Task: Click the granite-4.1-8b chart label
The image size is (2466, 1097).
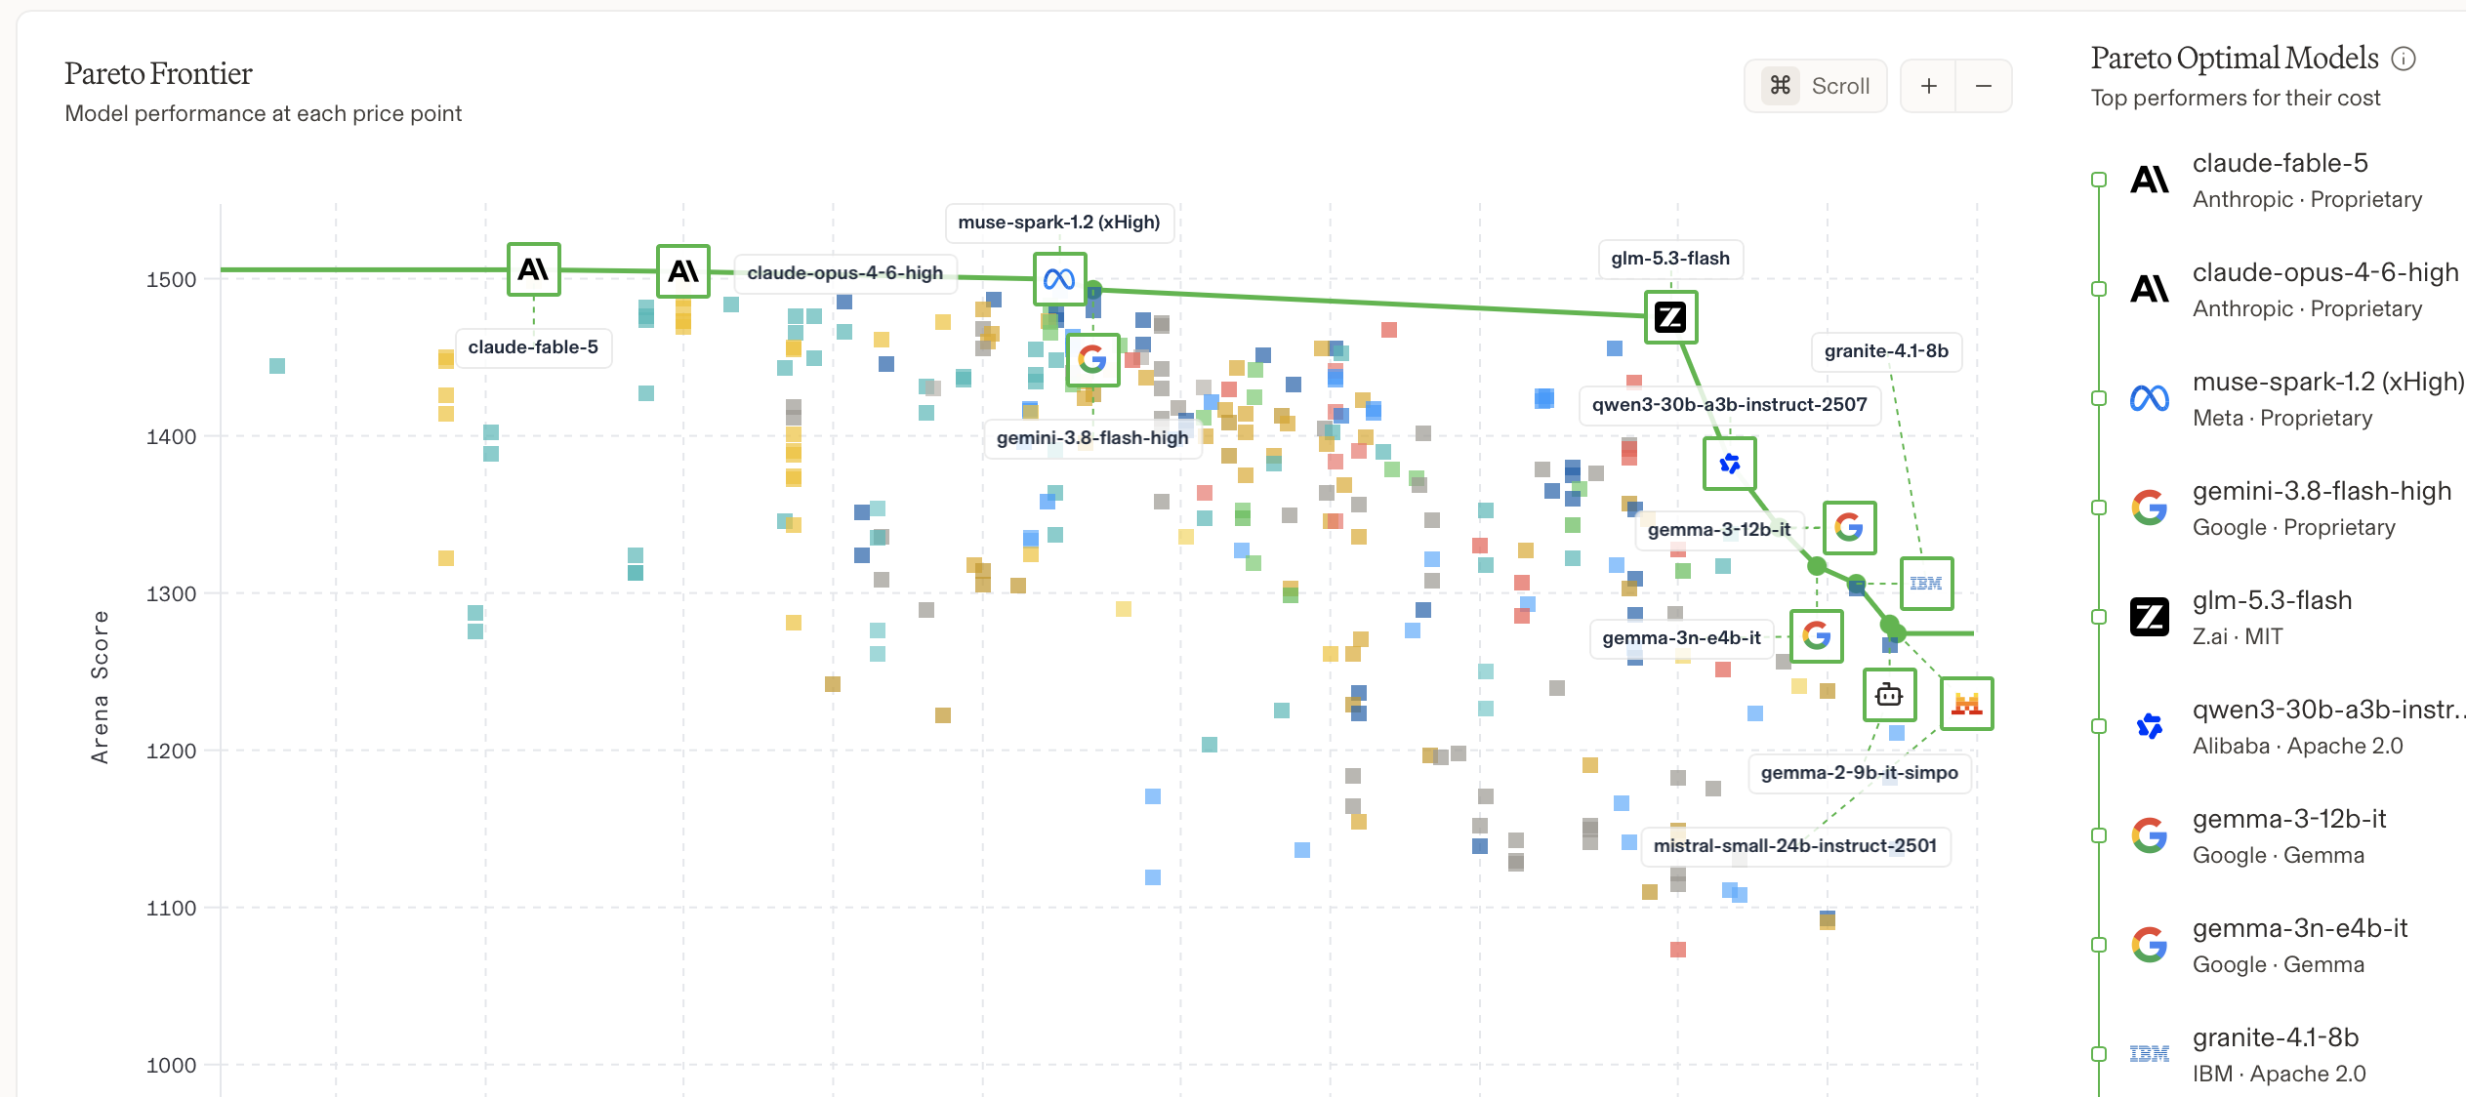Action: point(1886,351)
